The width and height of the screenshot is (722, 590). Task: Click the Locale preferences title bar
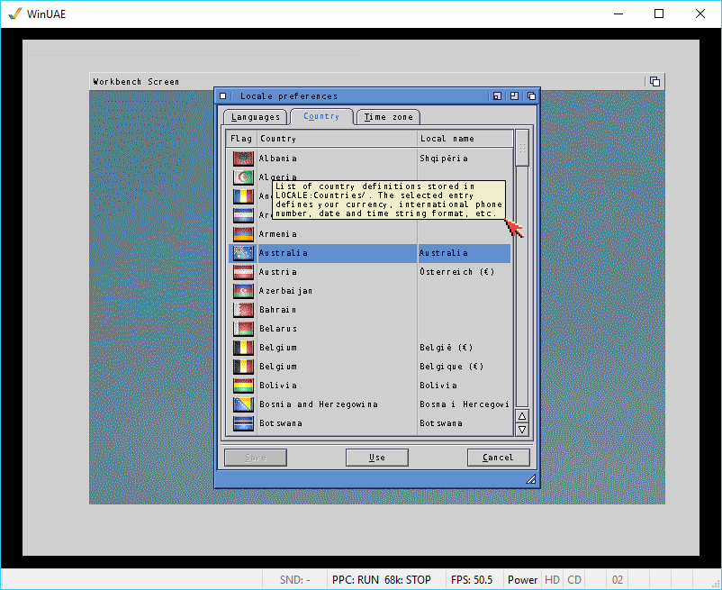point(359,95)
